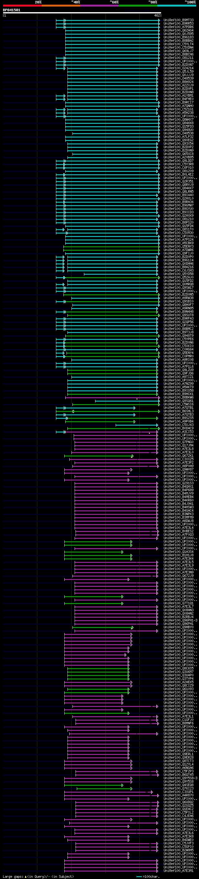This screenshot has height=879, width=199.
Task: Choose hit UniRef100_A3CI53
Action: pos(178,432)
